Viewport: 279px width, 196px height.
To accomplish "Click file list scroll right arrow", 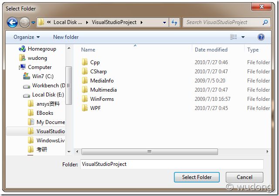I will click(x=267, y=152).
